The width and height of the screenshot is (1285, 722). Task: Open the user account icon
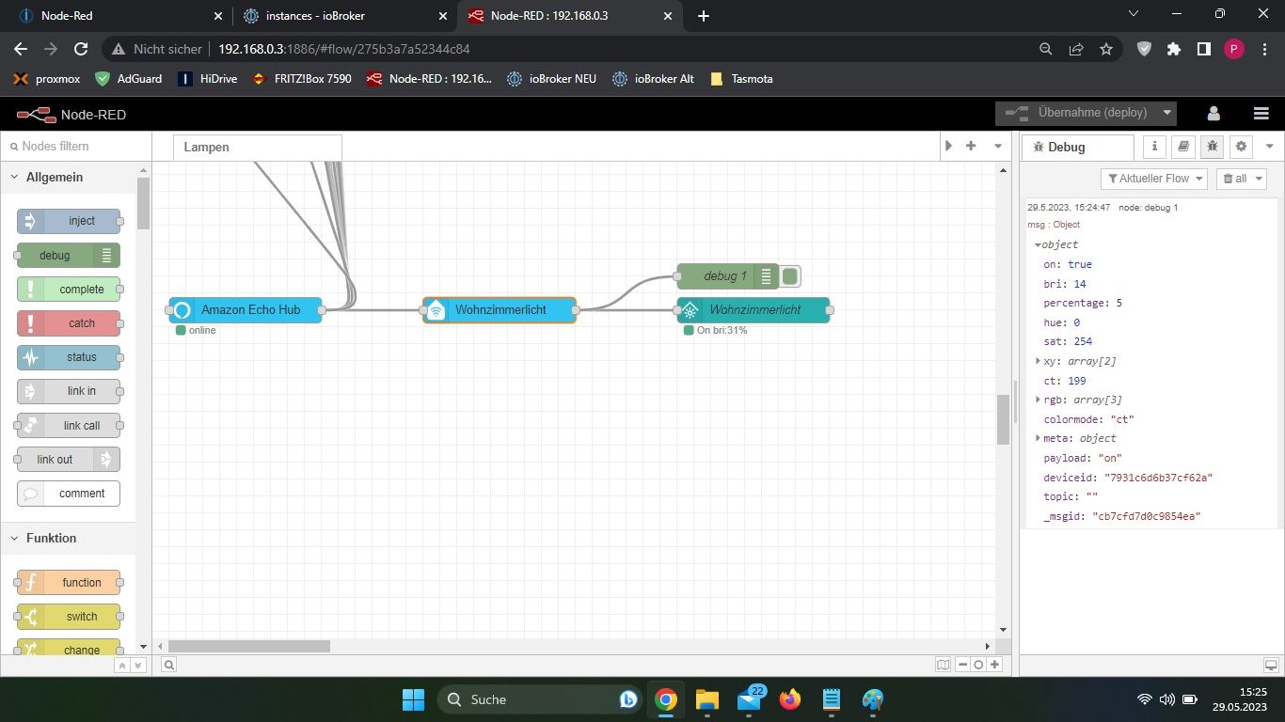(1214, 113)
